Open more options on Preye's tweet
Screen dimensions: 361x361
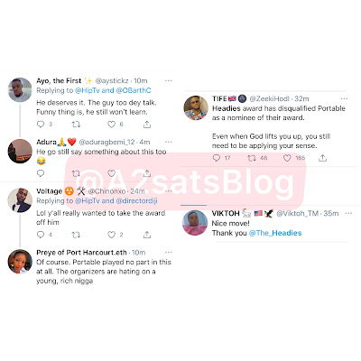click(169, 253)
